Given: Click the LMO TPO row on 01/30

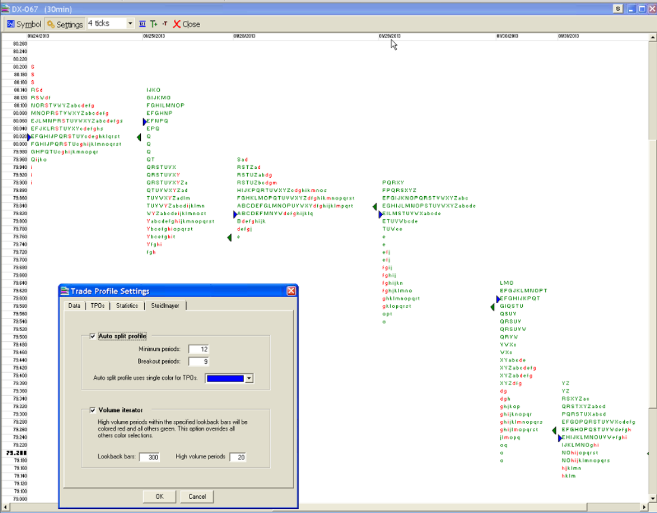Looking at the screenshot, I should coord(507,283).
